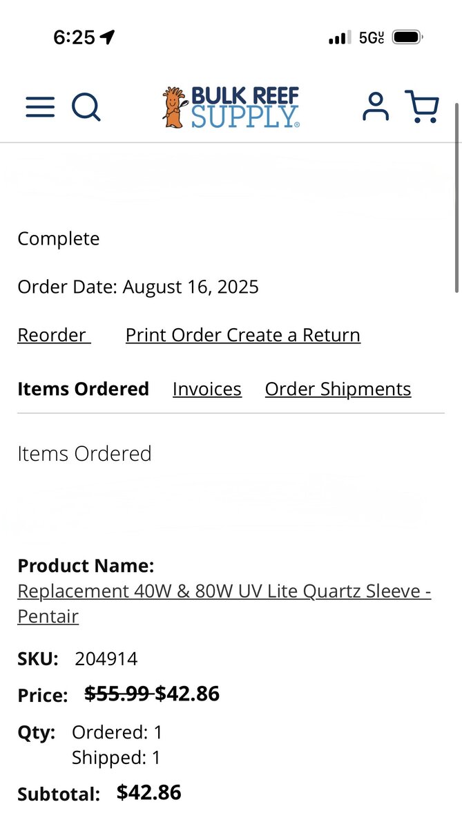Click the August 16, 2025 order date
This screenshot has height=829, width=462.
point(191,287)
